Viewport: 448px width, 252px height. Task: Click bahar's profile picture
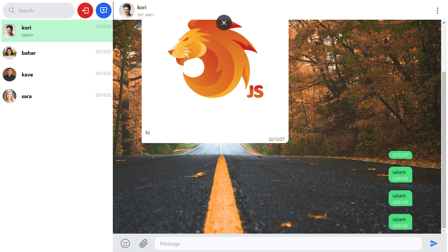pos(10,53)
